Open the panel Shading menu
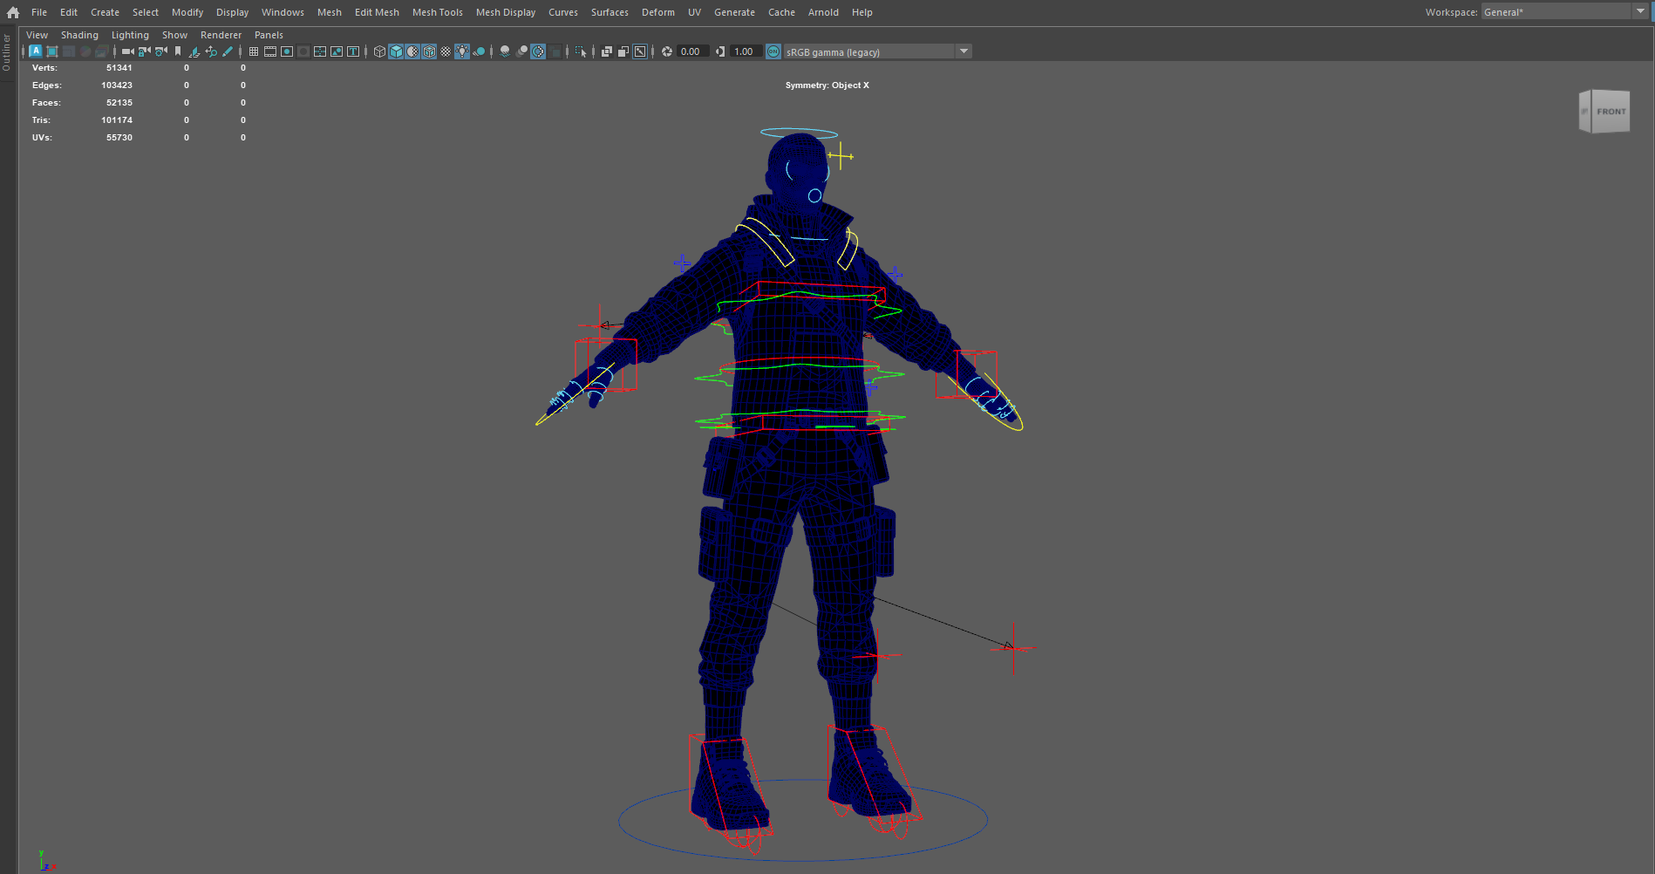This screenshot has width=1655, height=874. [79, 35]
